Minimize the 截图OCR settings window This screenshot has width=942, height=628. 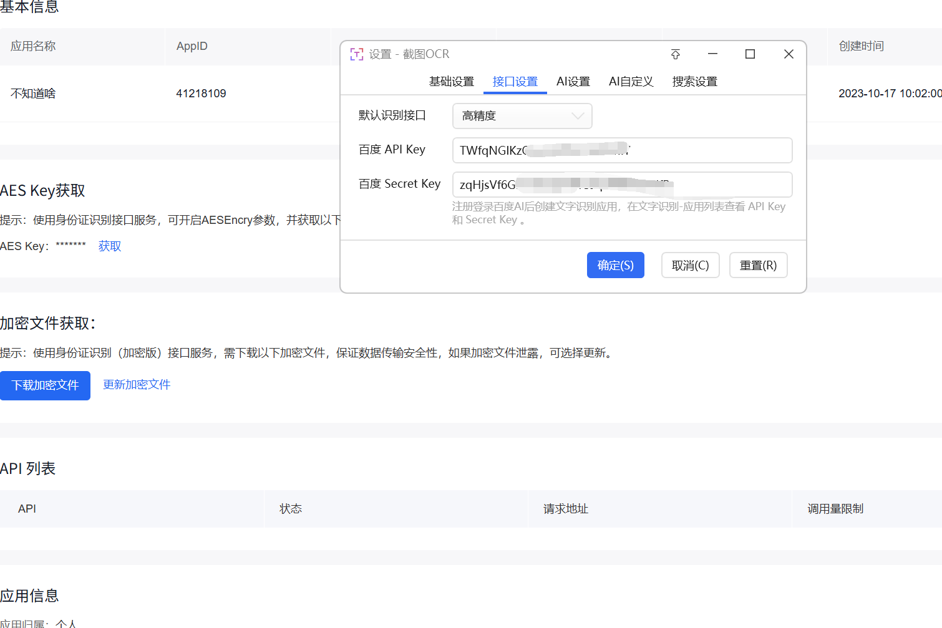point(712,54)
